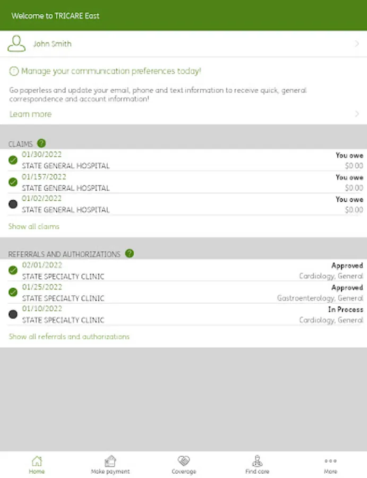Open Show all referrals and authorizations
The height and width of the screenshot is (478, 367).
[69, 337]
